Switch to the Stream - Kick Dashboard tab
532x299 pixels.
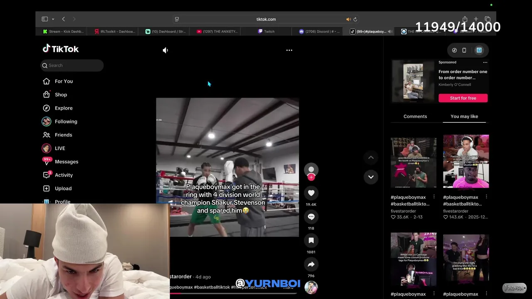coord(63,32)
